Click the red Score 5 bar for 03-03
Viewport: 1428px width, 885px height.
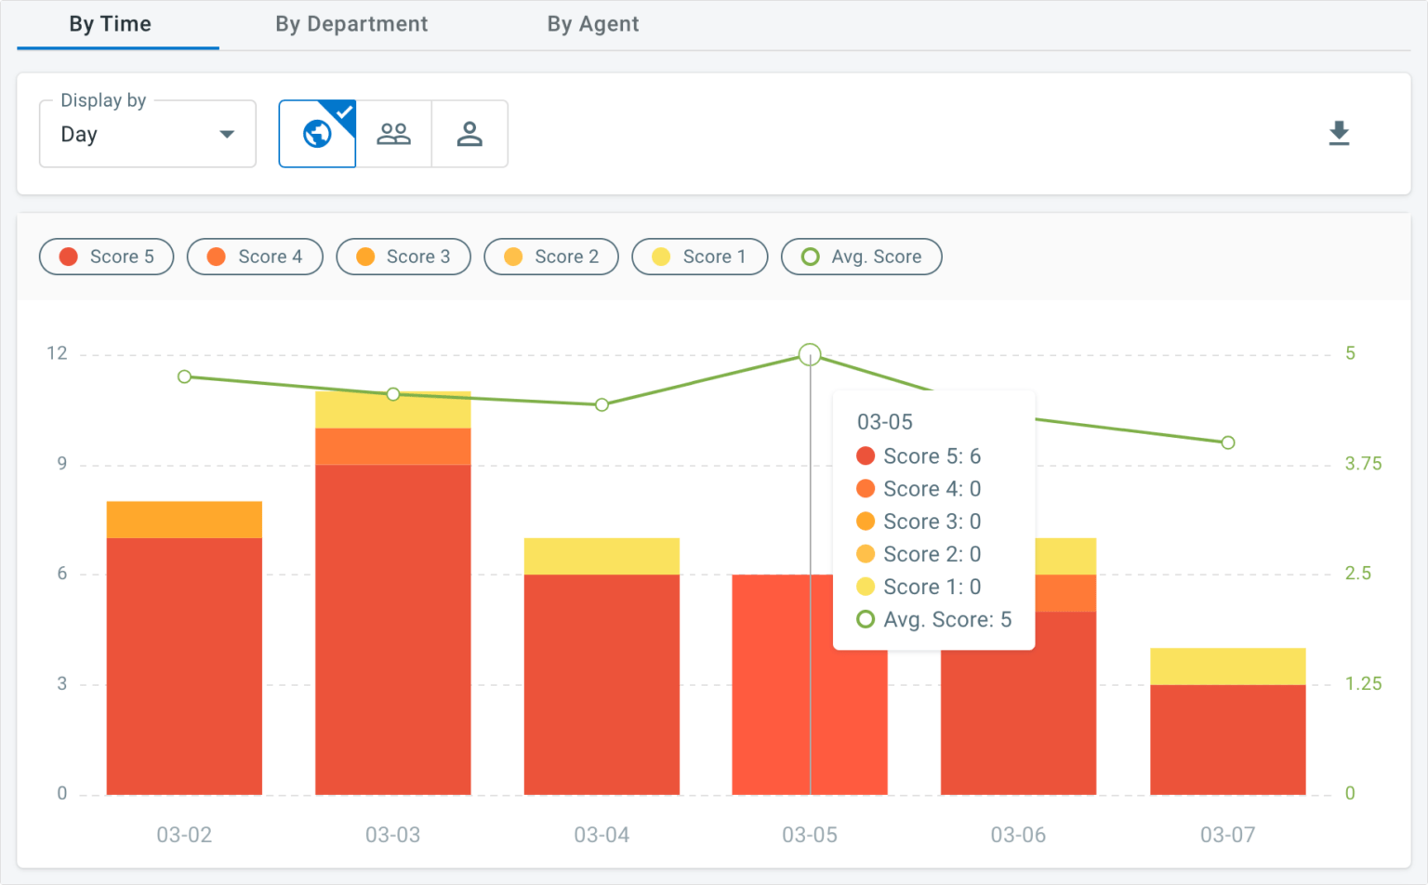(392, 629)
